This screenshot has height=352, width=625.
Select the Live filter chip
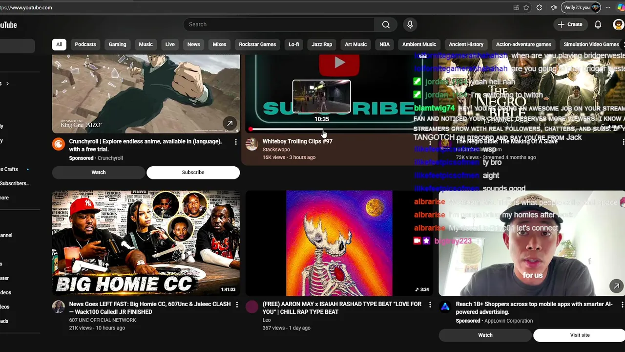point(170,44)
